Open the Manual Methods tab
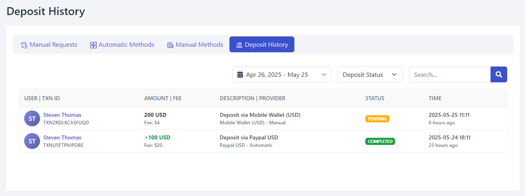Viewport: 525px width, 196px height. pyautogui.click(x=199, y=45)
